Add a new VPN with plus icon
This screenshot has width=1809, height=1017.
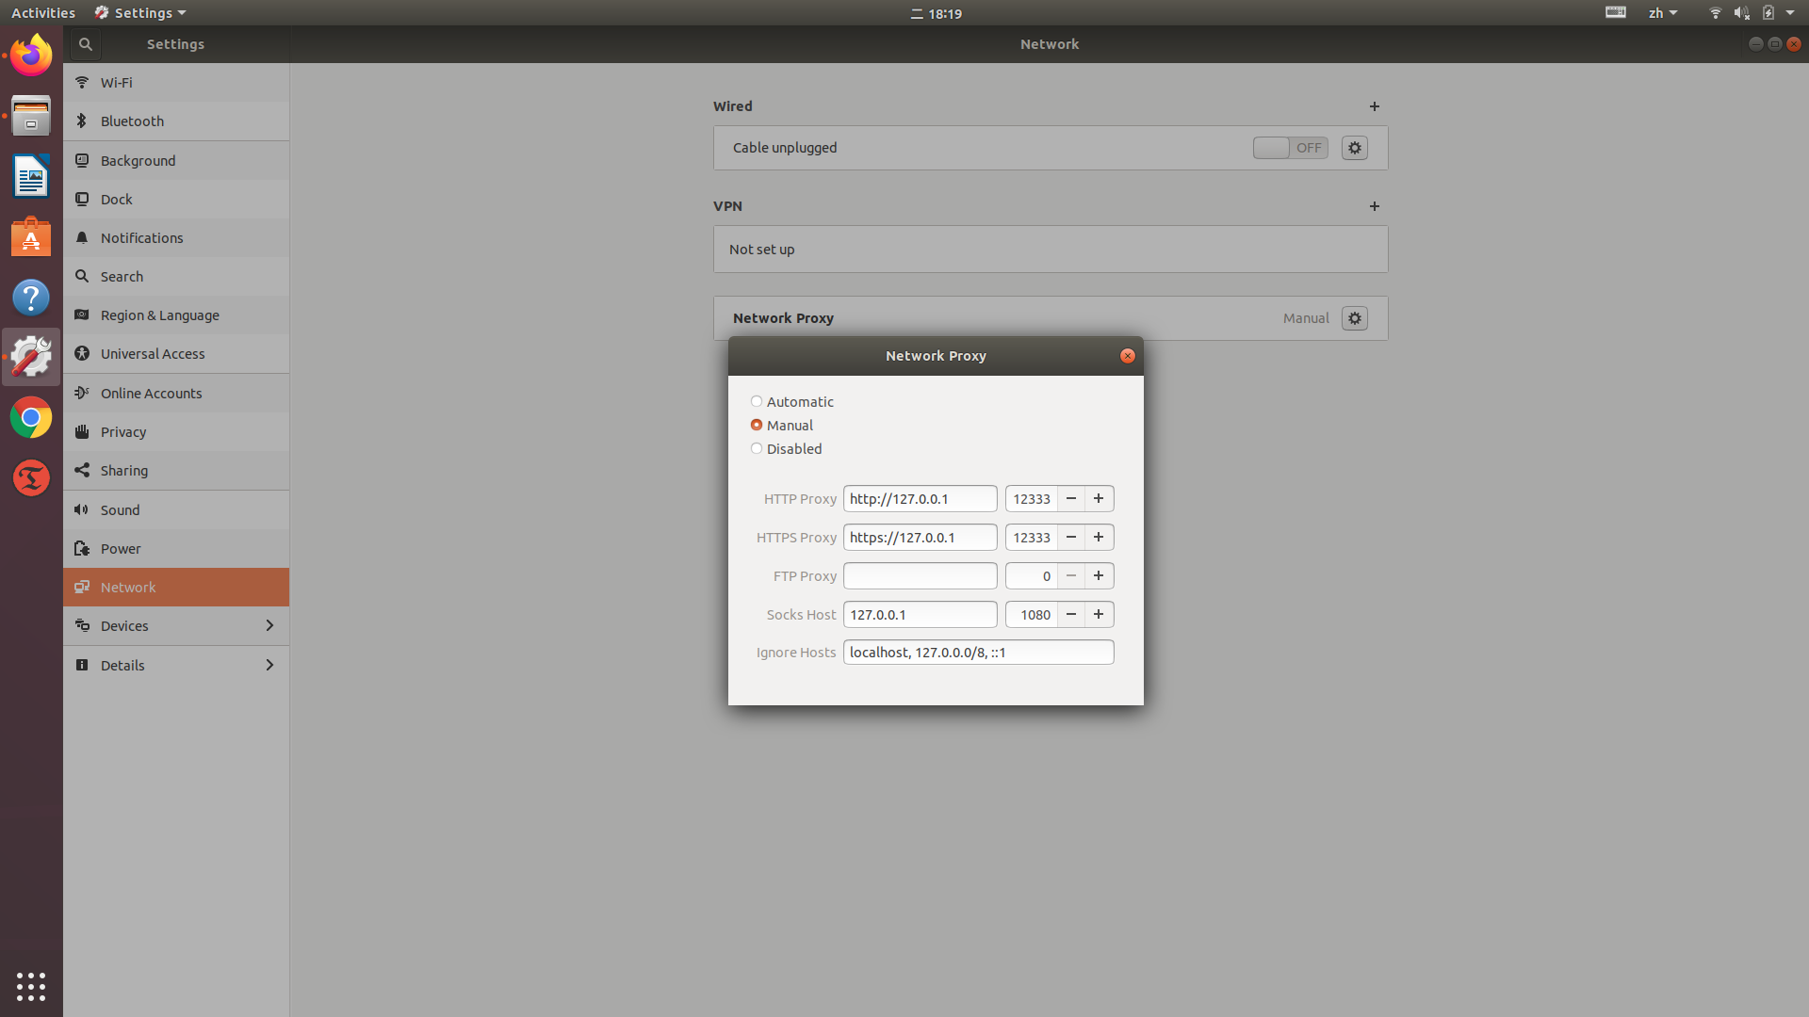coord(1374,206)
